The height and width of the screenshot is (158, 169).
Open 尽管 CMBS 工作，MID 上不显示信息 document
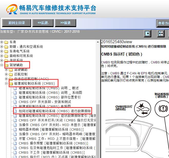click(57, 139)
